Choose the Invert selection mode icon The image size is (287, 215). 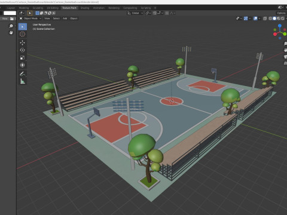50,13
